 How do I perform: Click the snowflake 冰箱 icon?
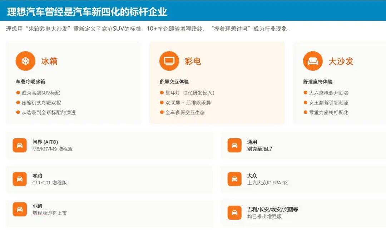point(25,61)
